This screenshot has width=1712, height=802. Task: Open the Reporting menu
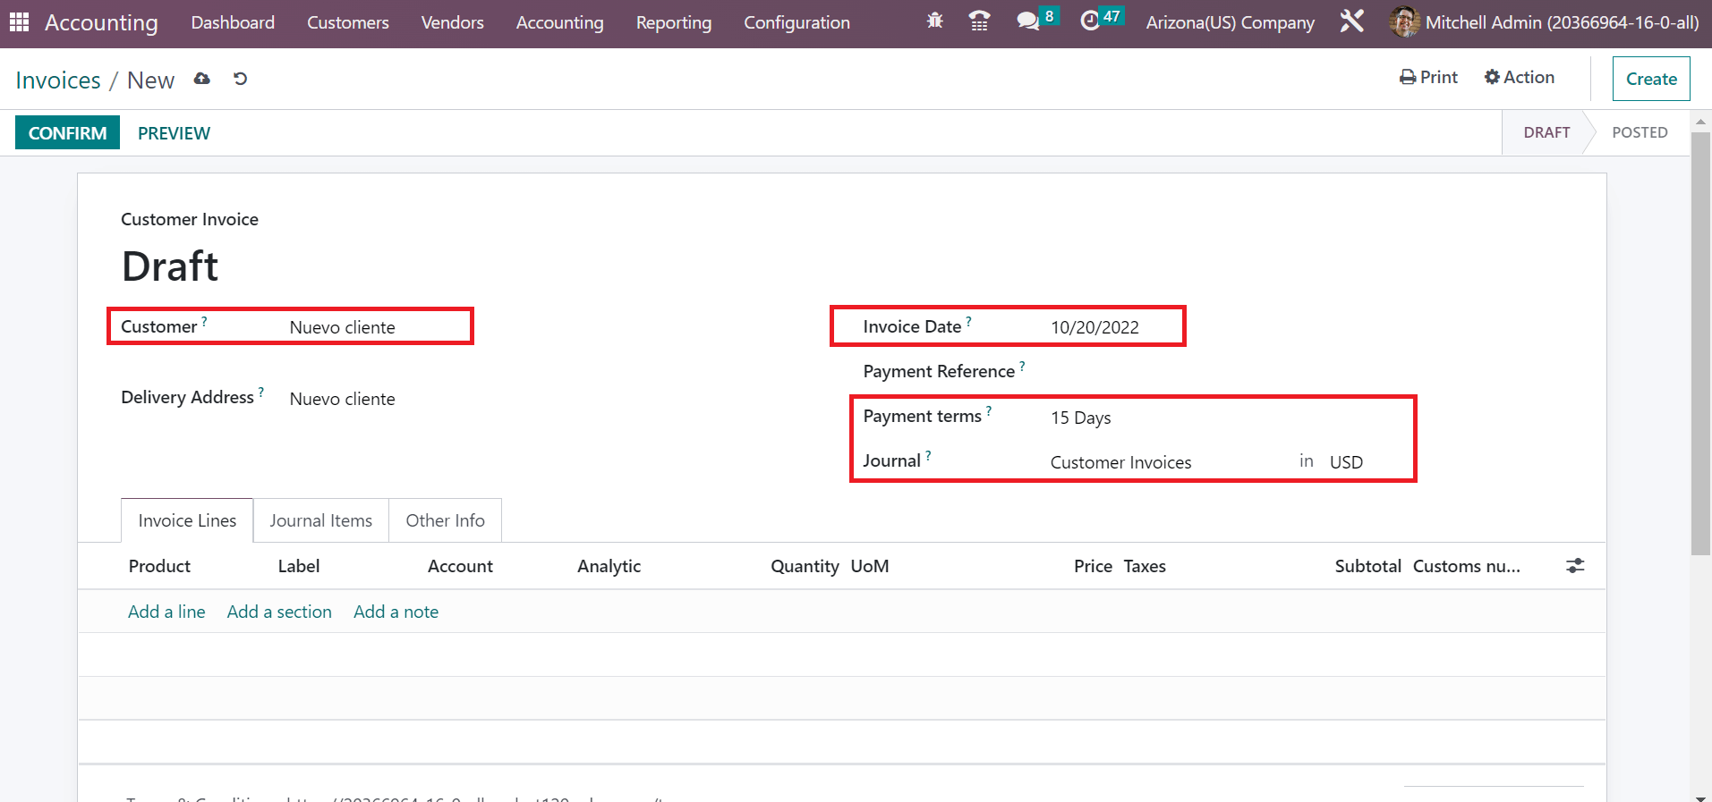click(x=674, y=22)
